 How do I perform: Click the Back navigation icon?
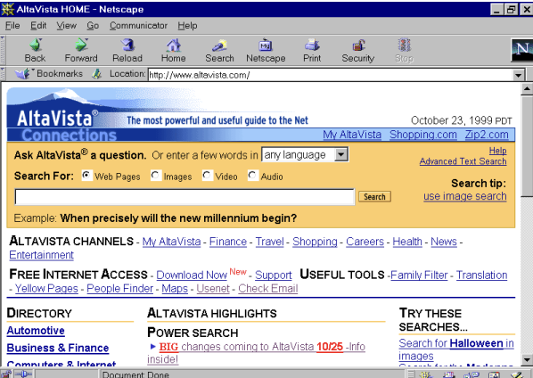36,45
